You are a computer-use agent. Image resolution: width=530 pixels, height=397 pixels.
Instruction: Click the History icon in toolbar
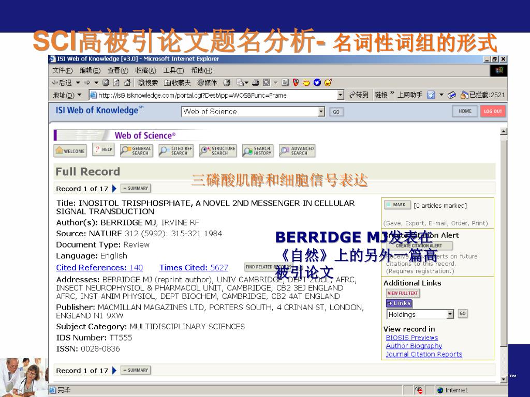pos(227,83)
